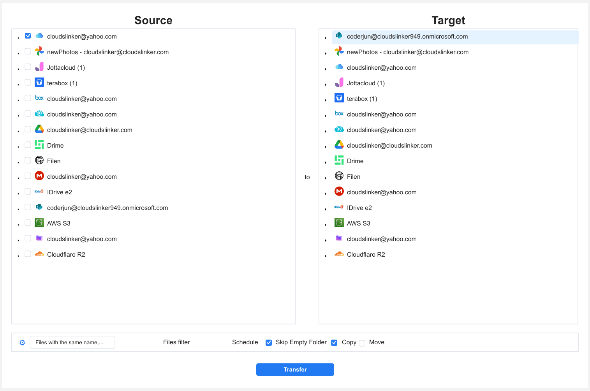Click the pCloud icon in Target
Image resolution: width=590 pixels, height=391 pixels.
[x=339, y=129]
